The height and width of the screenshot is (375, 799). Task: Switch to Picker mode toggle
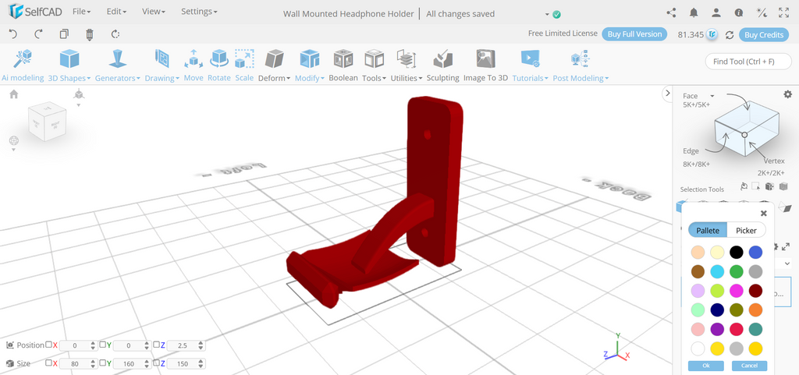tap(747, 230)
